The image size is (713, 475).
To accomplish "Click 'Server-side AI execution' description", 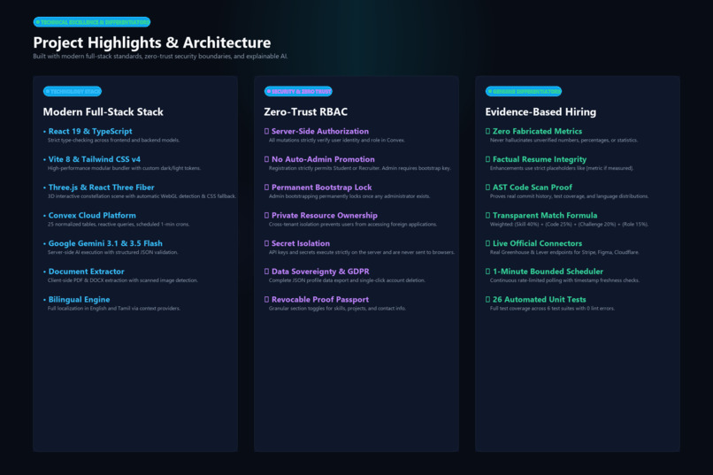I will (x=112, y=252).
